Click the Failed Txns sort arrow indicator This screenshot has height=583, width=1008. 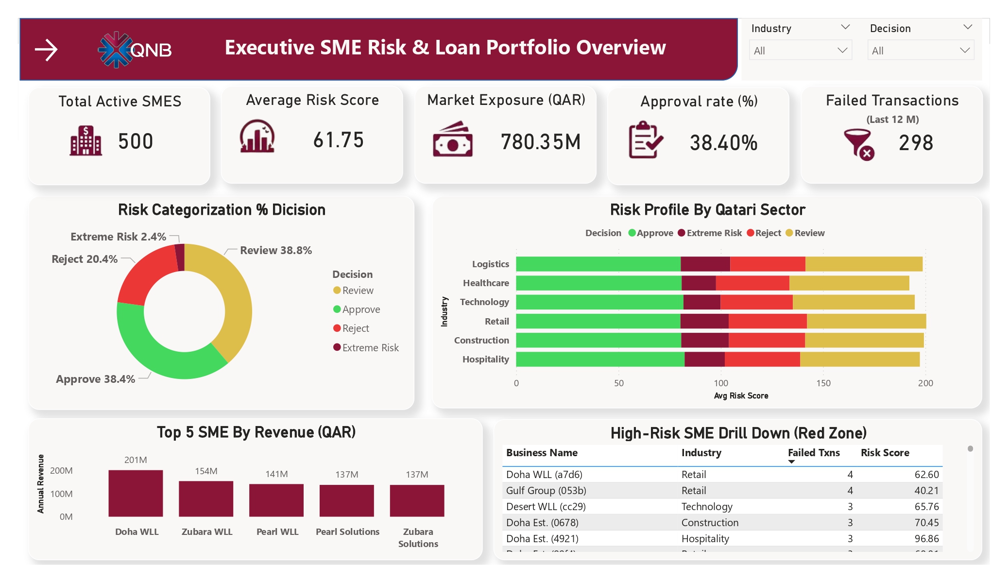point(792,462)
